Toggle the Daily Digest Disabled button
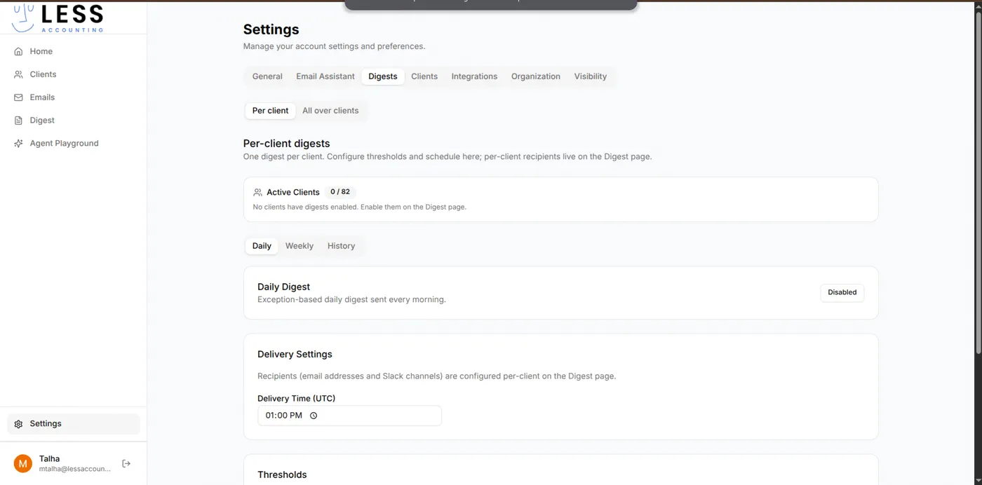This screenshot has height=485, width=982. [842, 293]
